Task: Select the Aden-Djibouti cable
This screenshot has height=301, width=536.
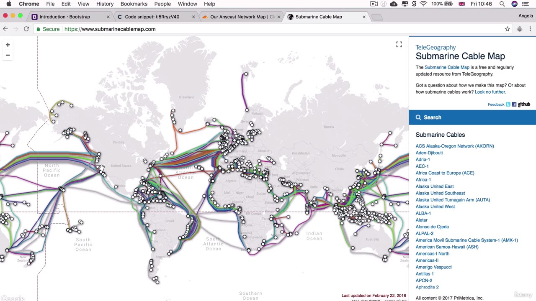Action: (x=429, y=153)
